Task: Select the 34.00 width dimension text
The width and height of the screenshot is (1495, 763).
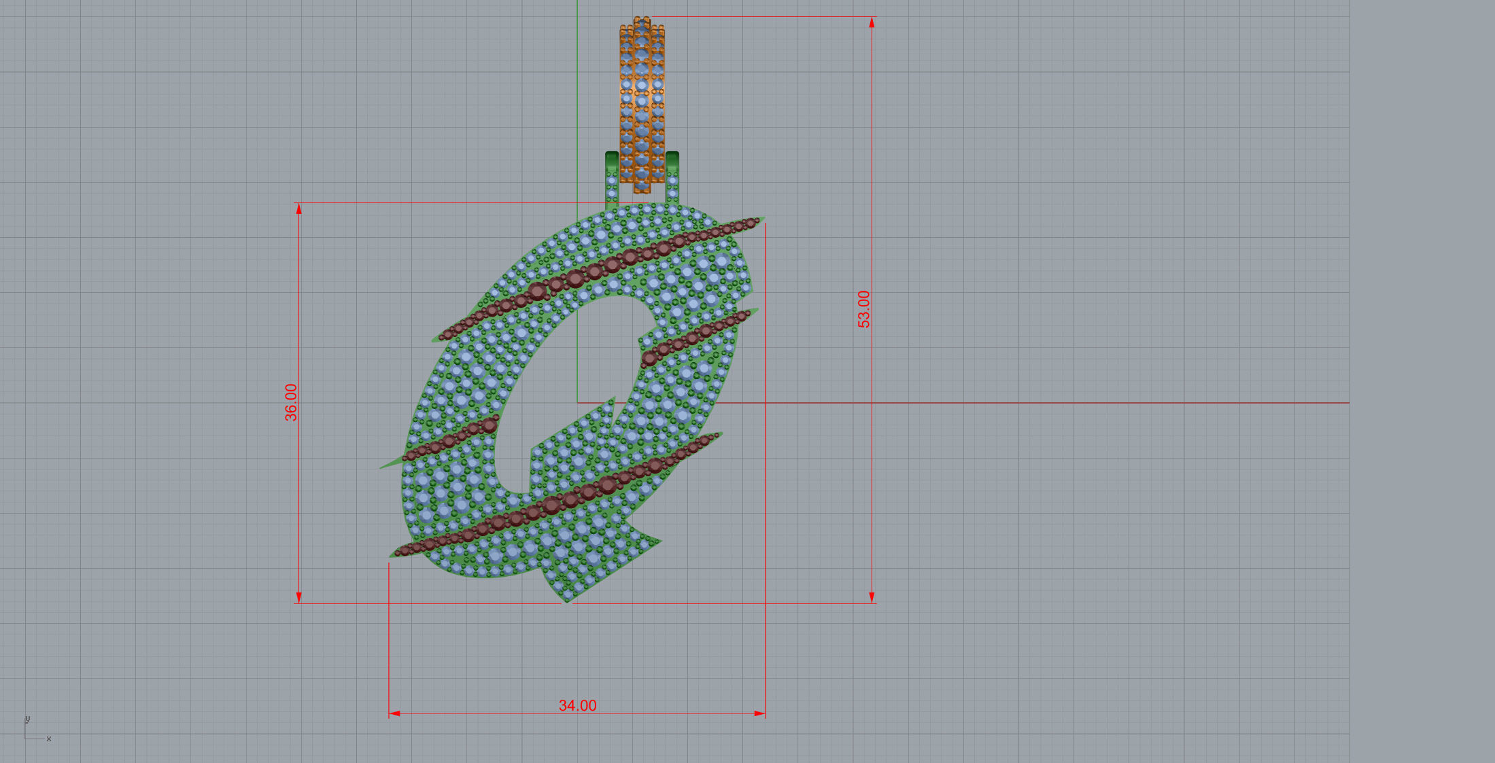Action: pos(577,705)
